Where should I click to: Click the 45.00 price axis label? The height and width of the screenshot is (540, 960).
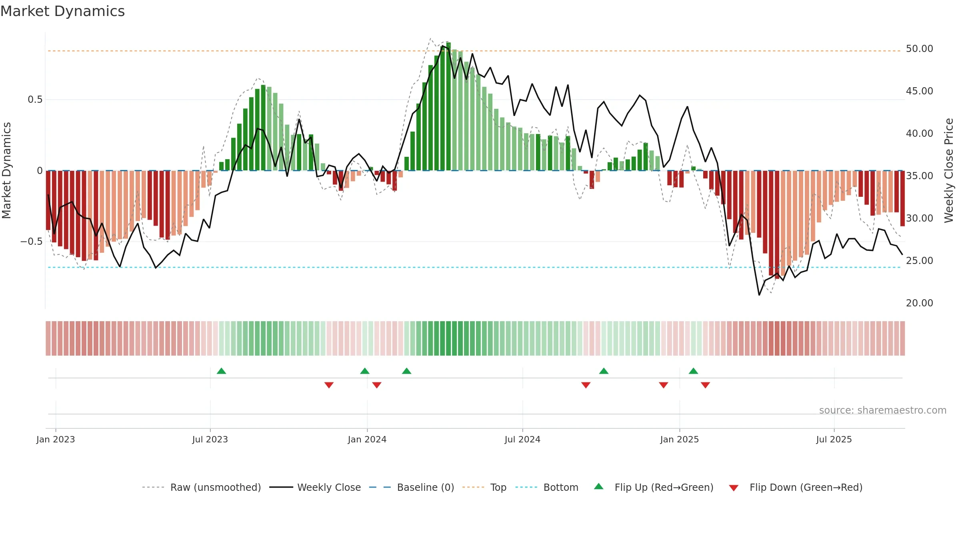[920, 91]
